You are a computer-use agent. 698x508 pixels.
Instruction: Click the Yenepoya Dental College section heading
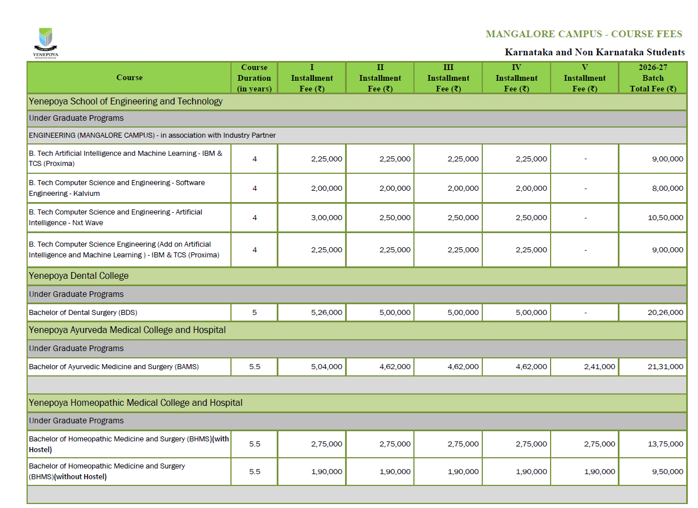tap(79, 276)
